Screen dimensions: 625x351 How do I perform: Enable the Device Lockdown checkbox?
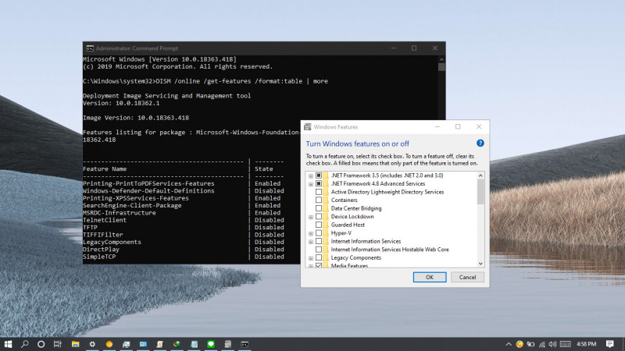(x=319, y=217)
